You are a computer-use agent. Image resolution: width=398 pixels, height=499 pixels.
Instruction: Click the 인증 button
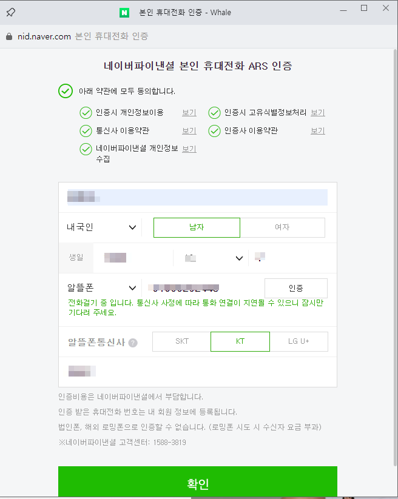[x=296, y=288]
